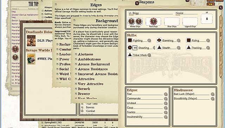225x128 pixels.
Task: Open the Bad Luck (Major) hindrance link button
Action: coord(212,94)
